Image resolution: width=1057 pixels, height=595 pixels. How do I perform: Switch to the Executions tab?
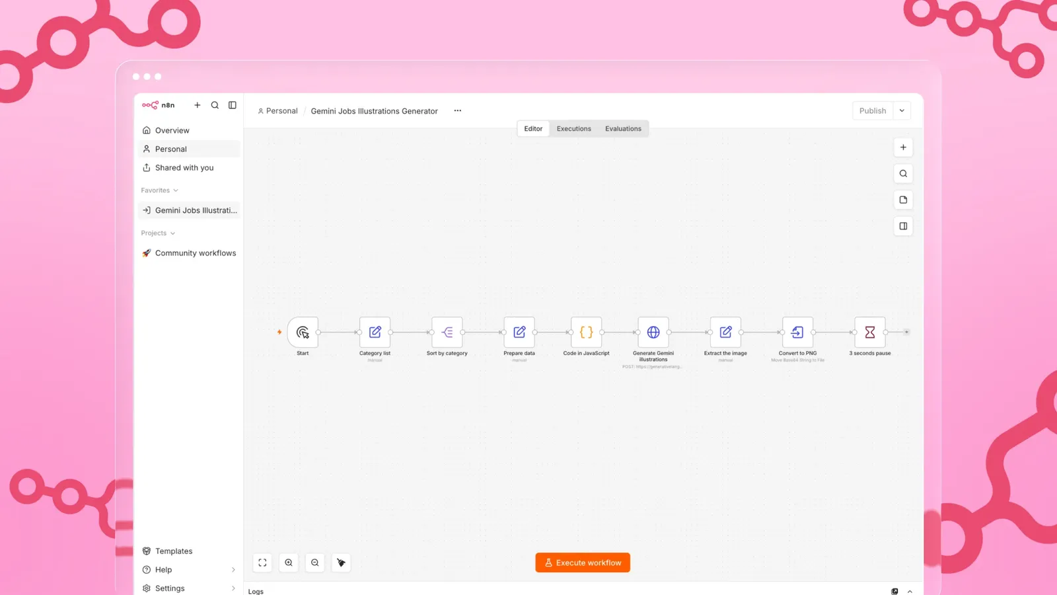(573, 129)
